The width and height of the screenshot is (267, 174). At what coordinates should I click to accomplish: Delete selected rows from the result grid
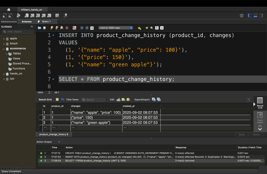(128, 100)
